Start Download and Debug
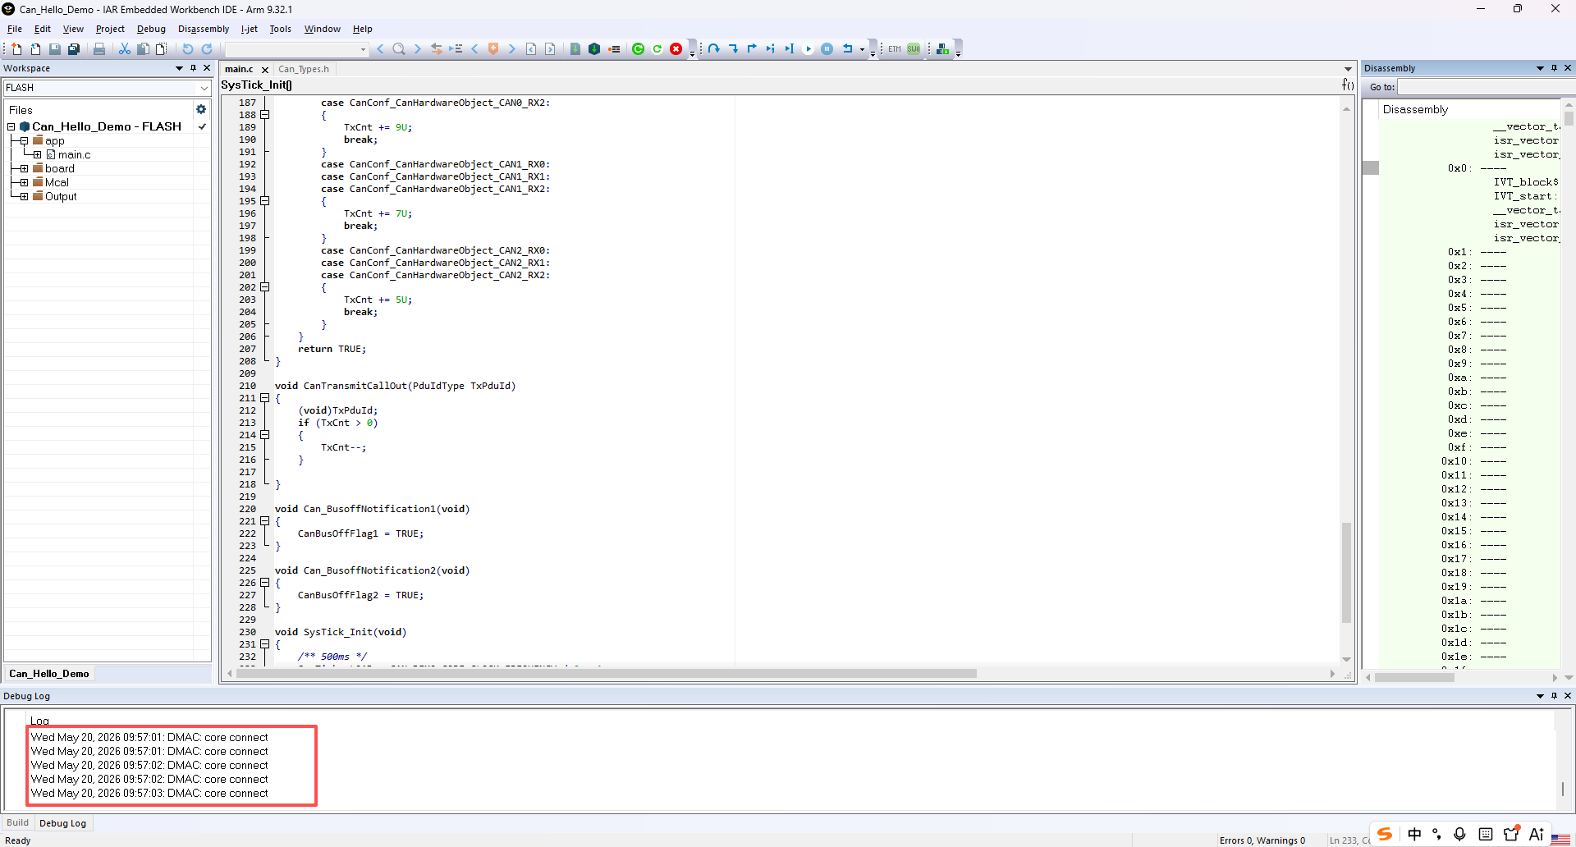The height and width of the screenshot is (847, 1576). click(x=638, y=49)
